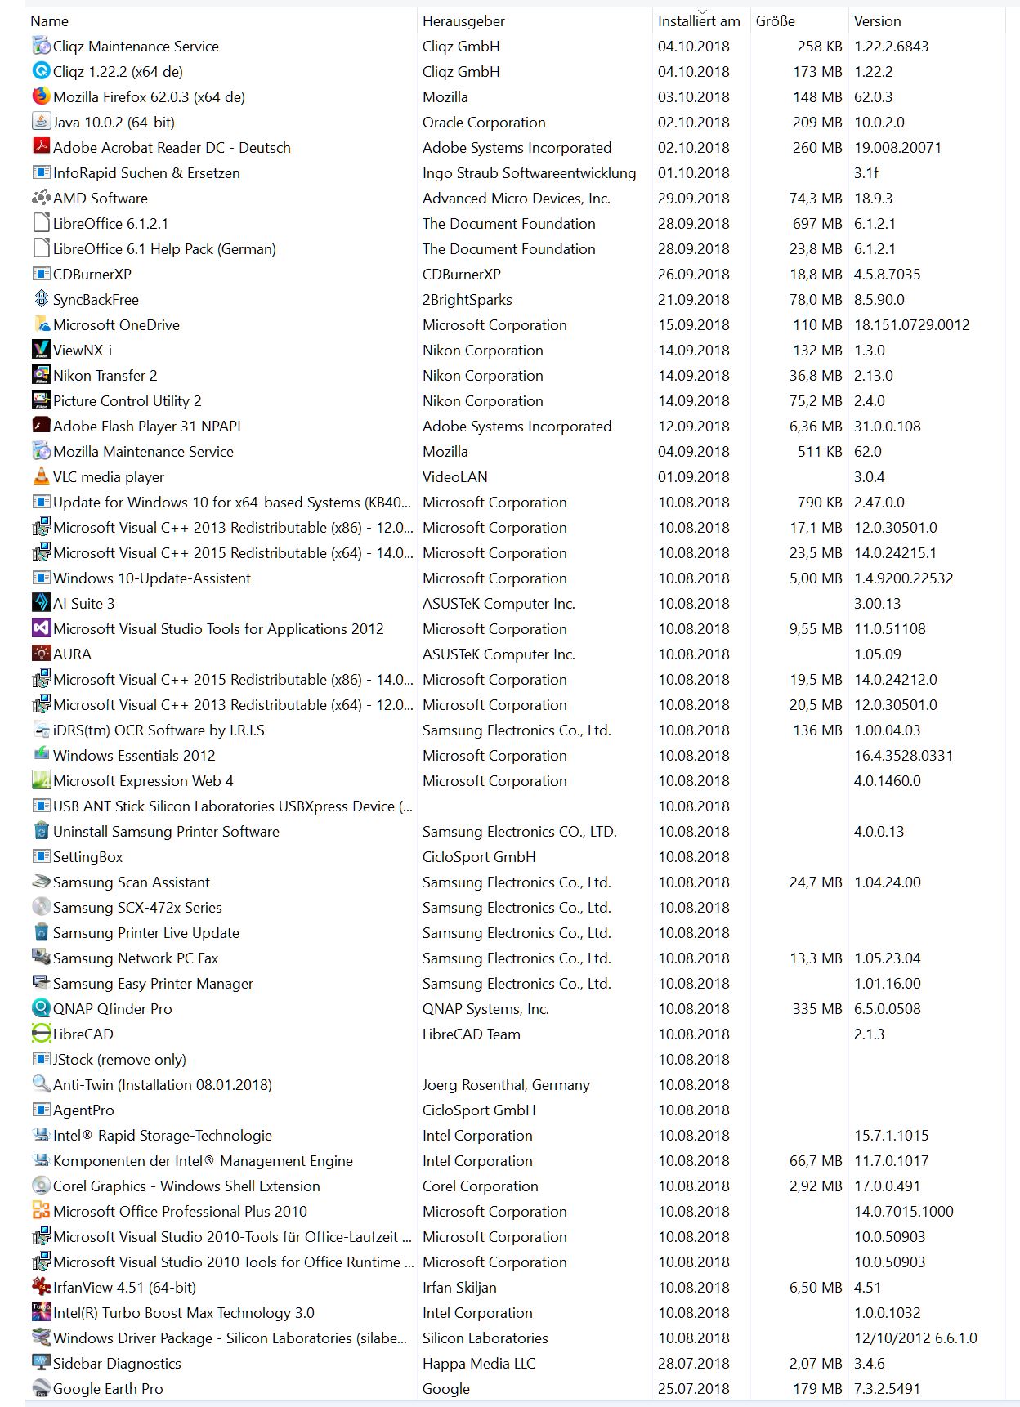Select the CDBurnerXP program name
Viewport: 1020px width, 1407px height.
coord(92,274)
